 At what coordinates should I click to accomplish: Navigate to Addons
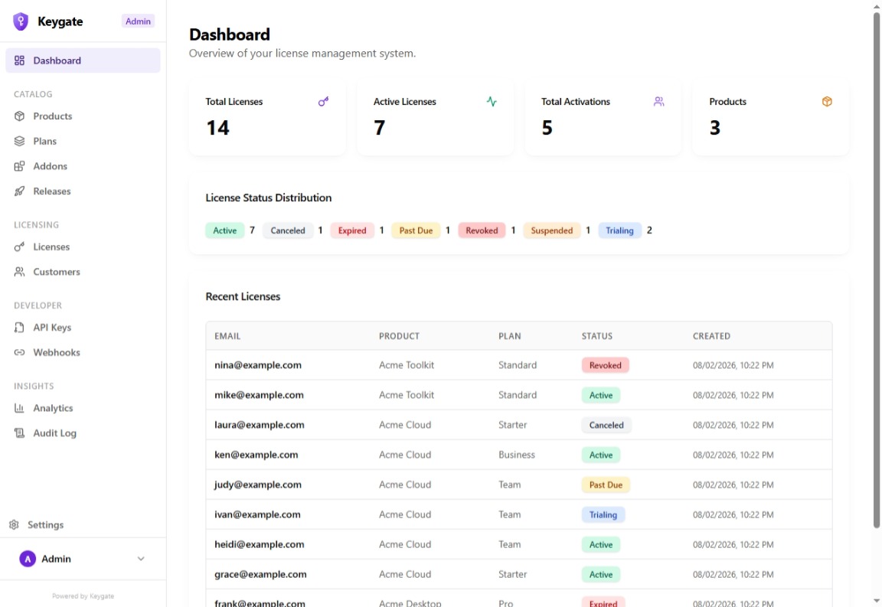click(x=83, y=166)
